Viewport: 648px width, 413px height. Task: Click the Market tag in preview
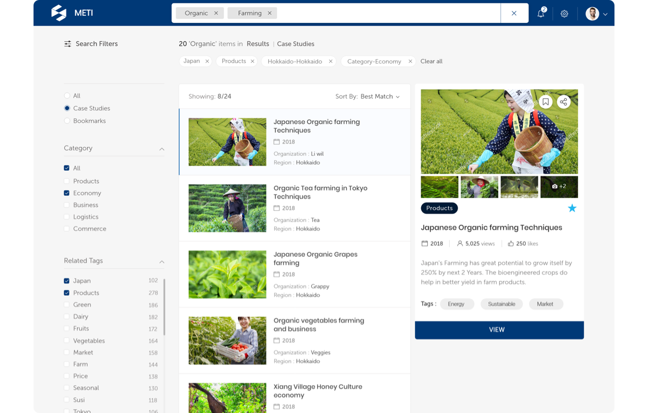(545, 304)
